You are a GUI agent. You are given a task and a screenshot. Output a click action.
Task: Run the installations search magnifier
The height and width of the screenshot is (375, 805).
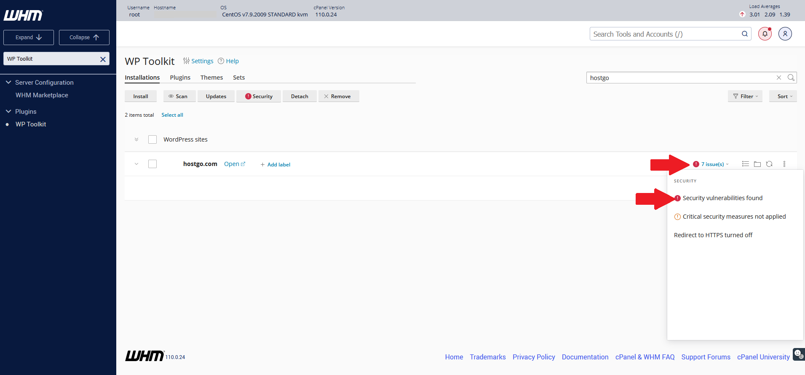(x=791, y=78)
